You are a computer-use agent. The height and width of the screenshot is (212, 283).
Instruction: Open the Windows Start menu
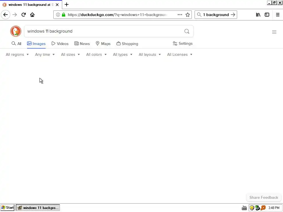tap(7, 208)
